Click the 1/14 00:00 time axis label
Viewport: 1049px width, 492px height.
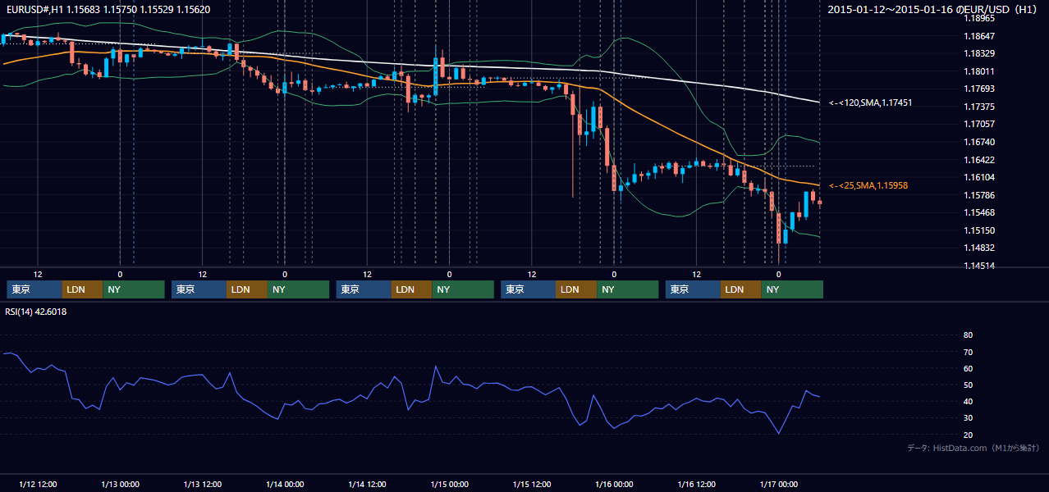tap(285, 484)
